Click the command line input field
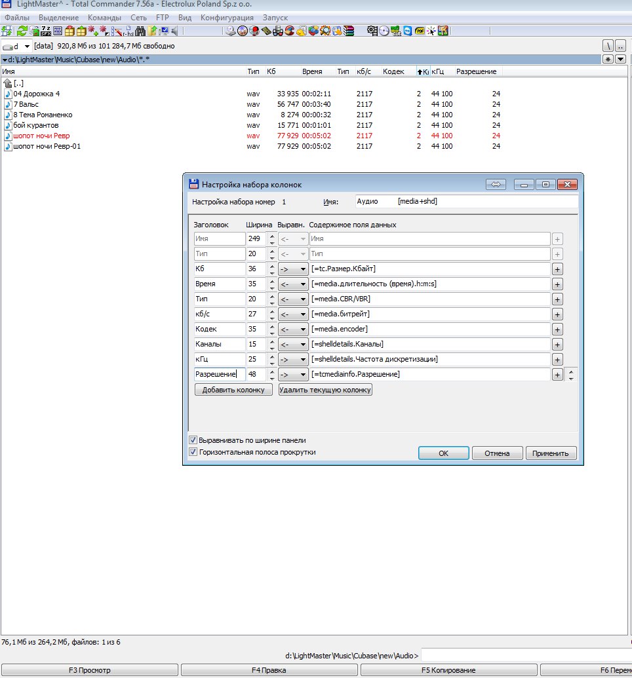This screenshot has height=678, width=632. (526, 656)
